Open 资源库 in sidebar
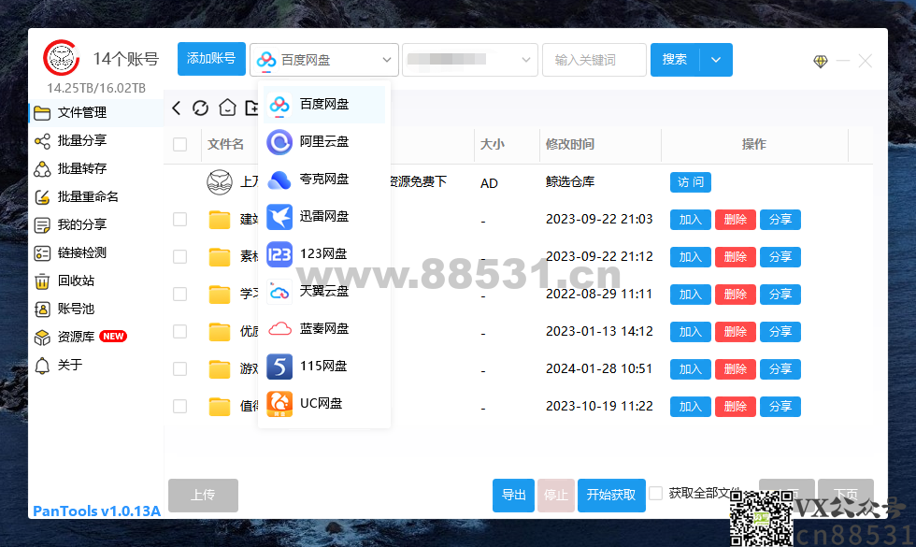916x547 pixels. pyautogui.click(x=96, y=337)
